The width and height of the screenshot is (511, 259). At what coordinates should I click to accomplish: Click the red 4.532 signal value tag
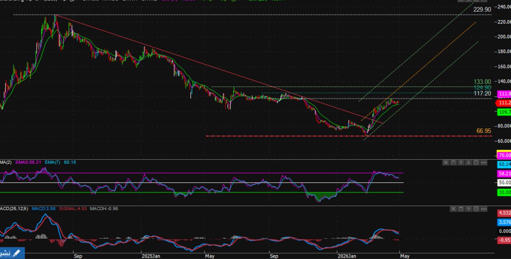click(504, 213)
